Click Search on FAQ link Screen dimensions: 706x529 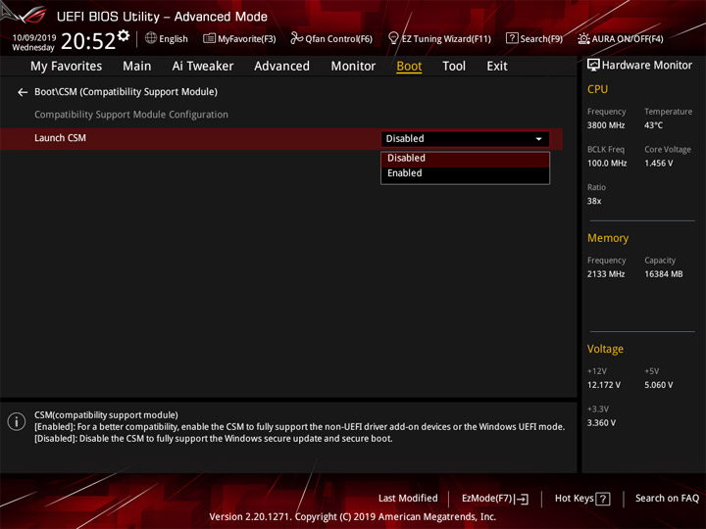[x=667, y=498]
